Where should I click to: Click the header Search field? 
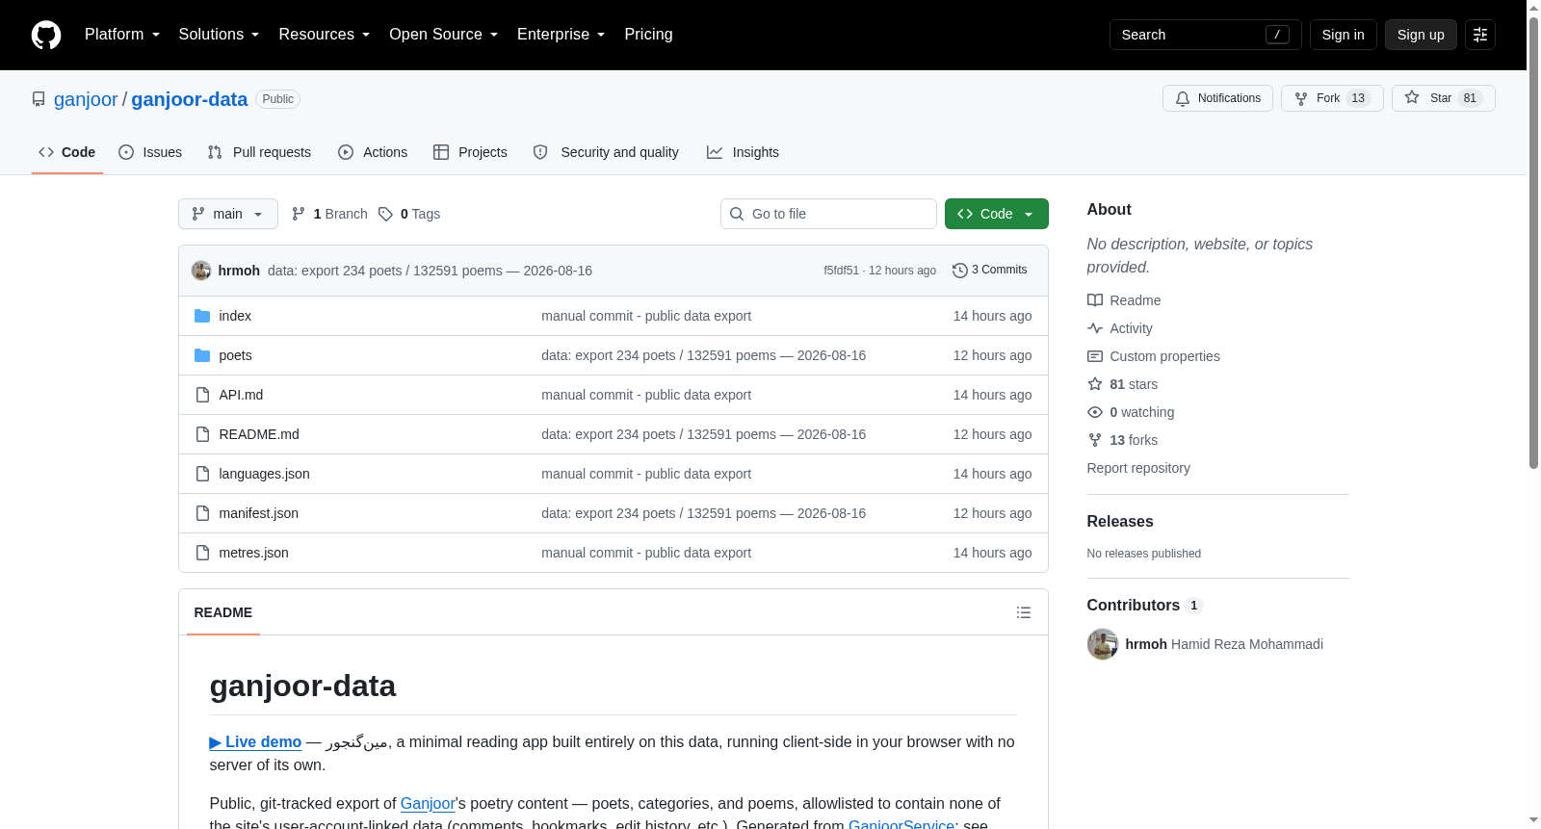tap(1205, 35)
